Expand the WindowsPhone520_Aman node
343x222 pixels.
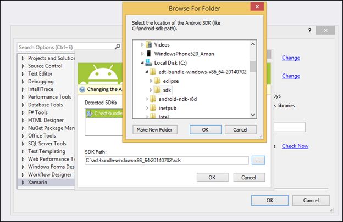coord(142,54)
